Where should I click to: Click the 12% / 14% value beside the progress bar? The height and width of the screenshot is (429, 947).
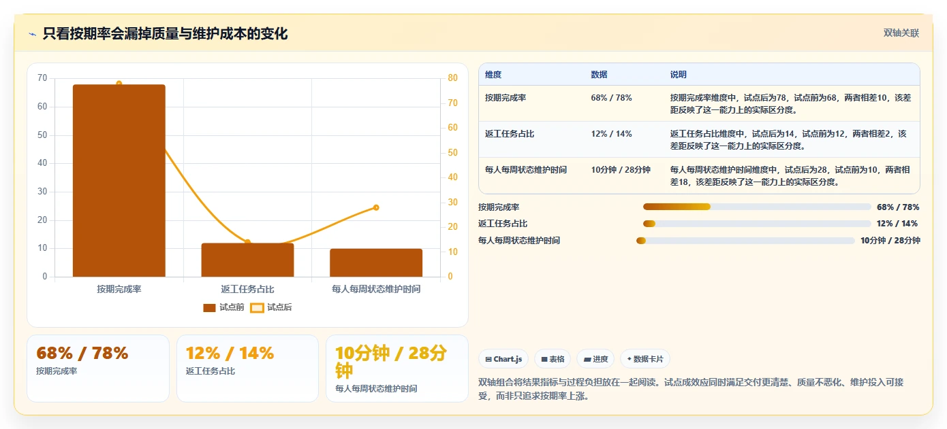(898, 224)
